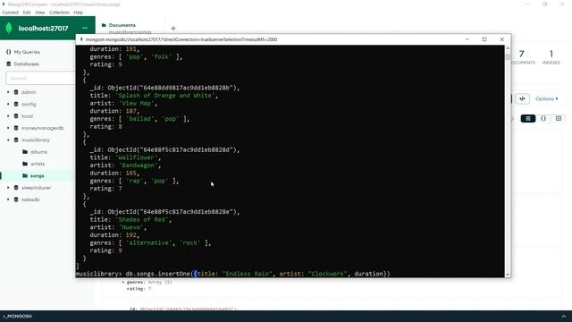Click the query generate code icon button
This screenshot has height=322, width=572.
click(522, 99)
